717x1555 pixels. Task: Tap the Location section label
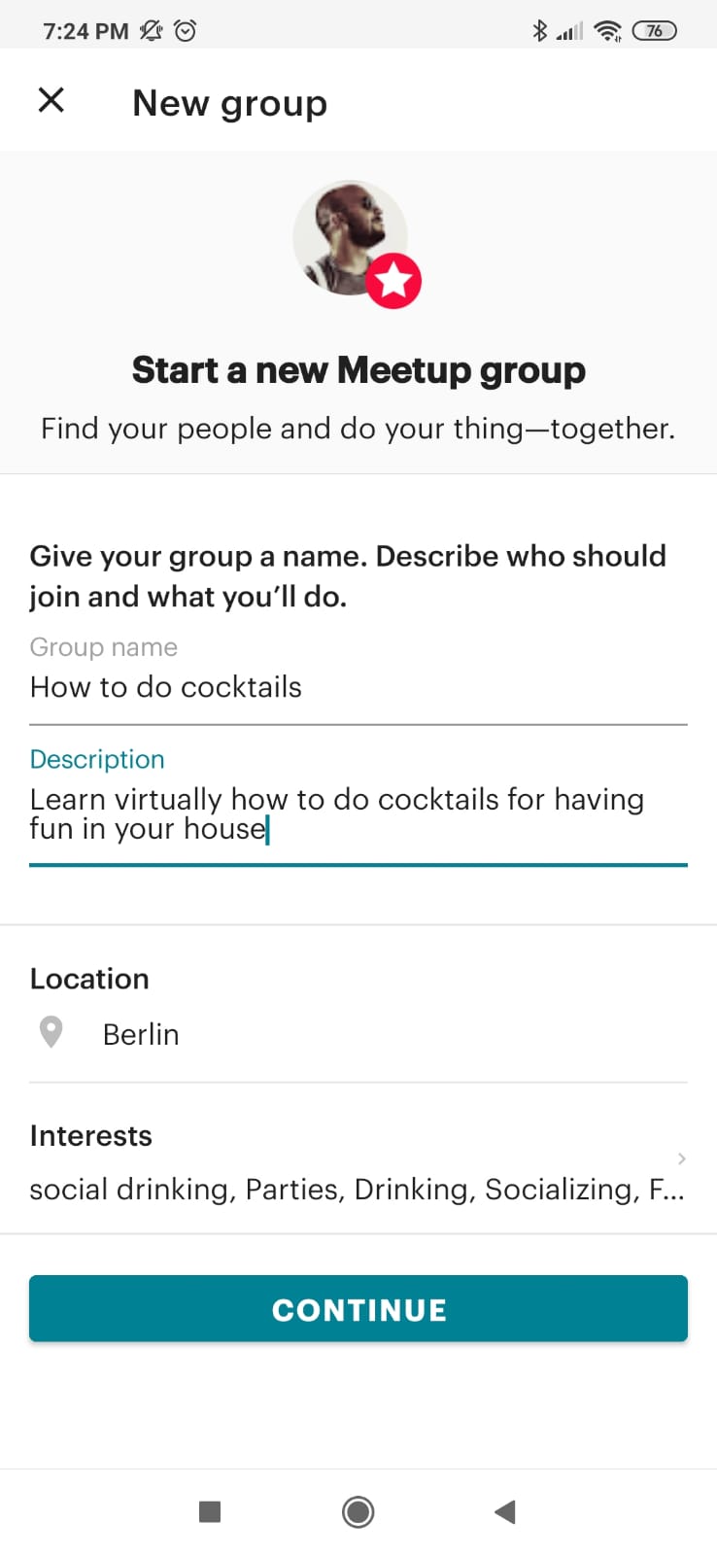89,979
